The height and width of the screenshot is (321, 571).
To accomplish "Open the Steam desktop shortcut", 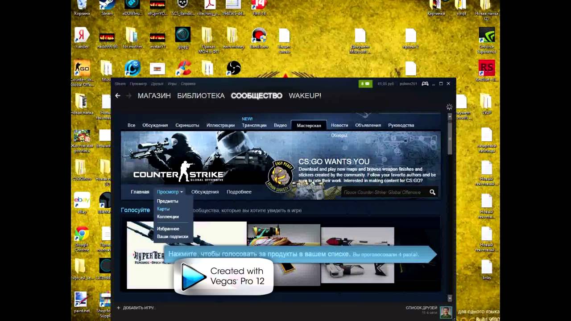I will [x=107, y=8].
